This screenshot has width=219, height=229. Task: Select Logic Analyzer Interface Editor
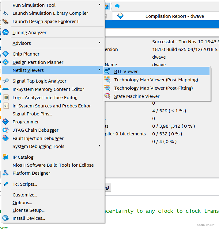[x=52, y=98]
